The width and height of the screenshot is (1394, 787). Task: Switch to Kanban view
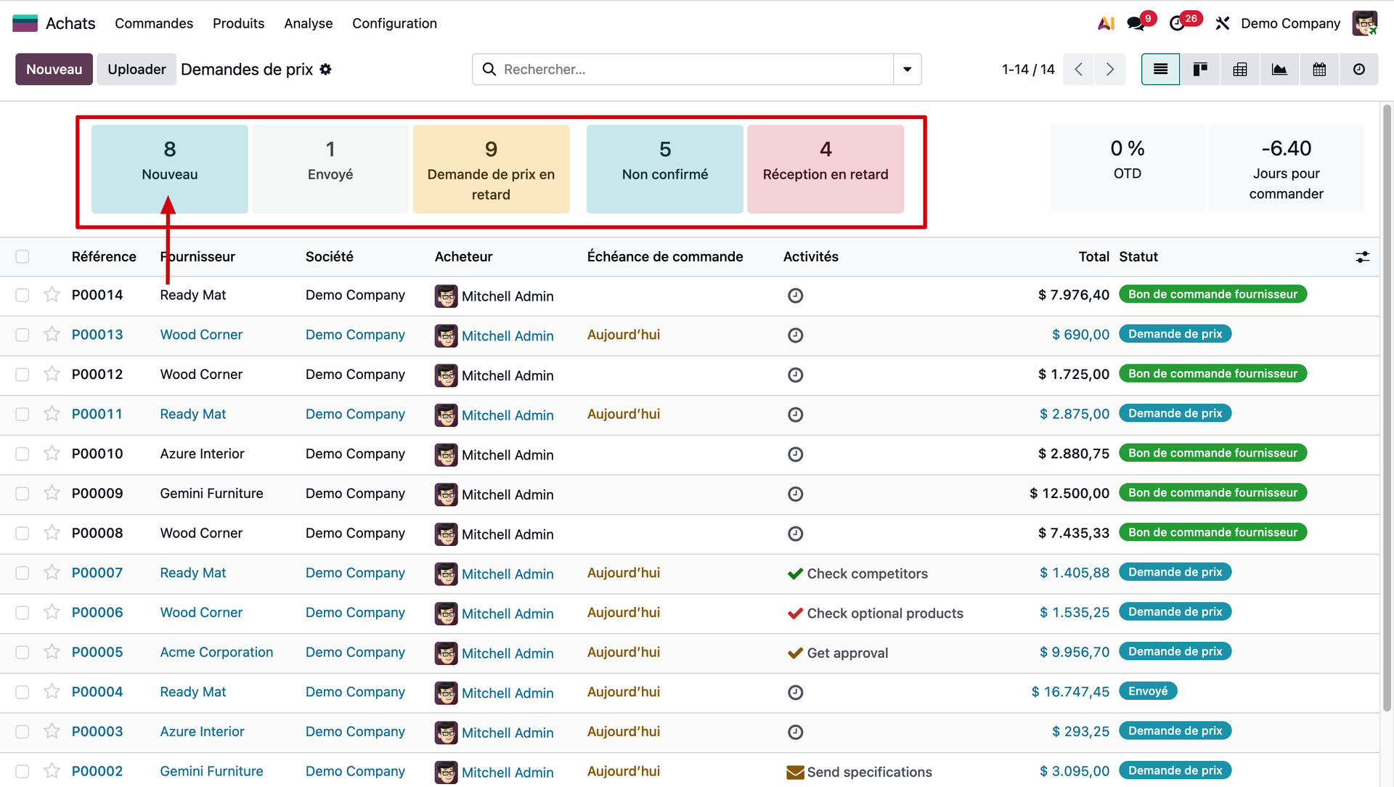point(1200,69)
